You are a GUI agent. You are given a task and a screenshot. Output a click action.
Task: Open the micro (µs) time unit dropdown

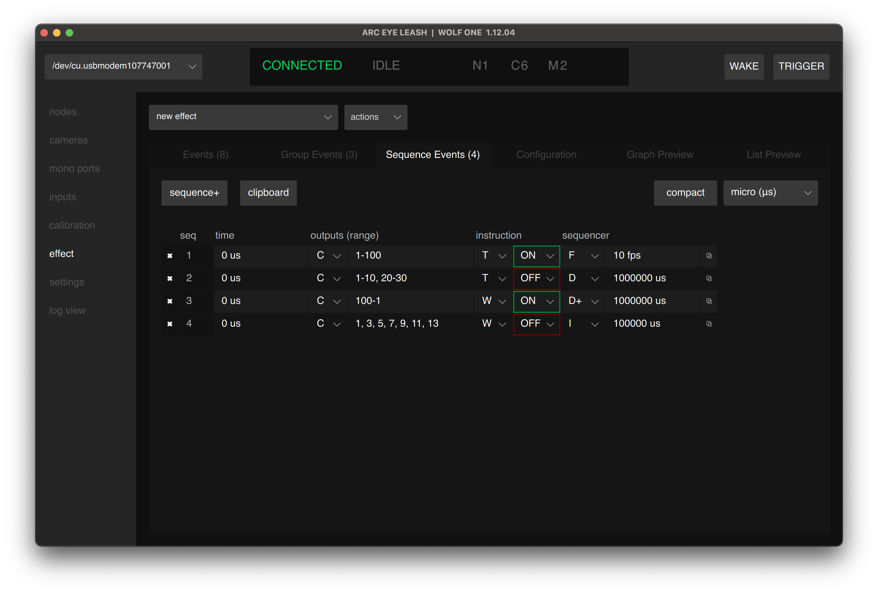coord(770,193)
